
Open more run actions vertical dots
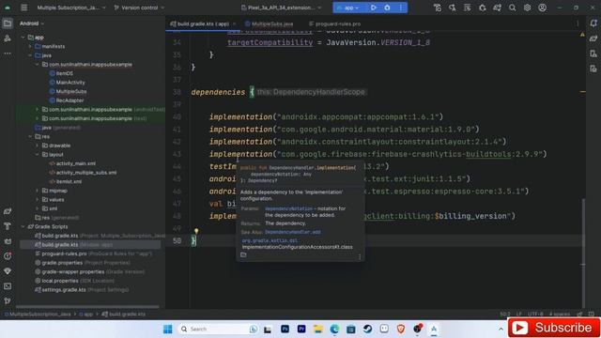click(x=401, y=8)
